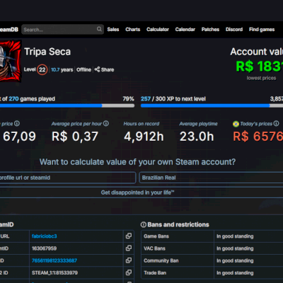Click the Hours on record value 4,912h
283x283 pixels.
pyautogui.click(x=144, y=137)
